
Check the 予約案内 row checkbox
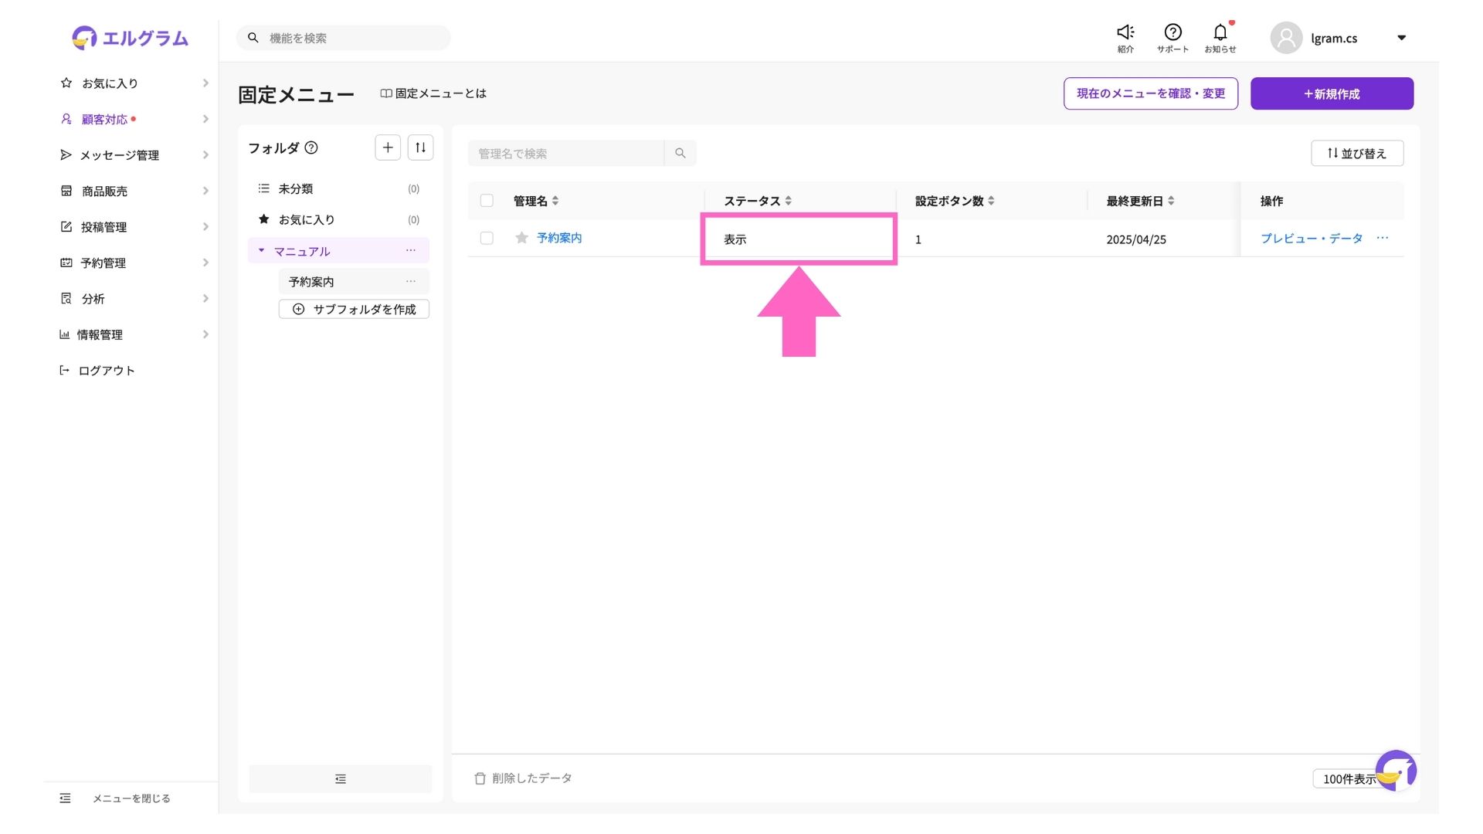click(x=487, y=238)
